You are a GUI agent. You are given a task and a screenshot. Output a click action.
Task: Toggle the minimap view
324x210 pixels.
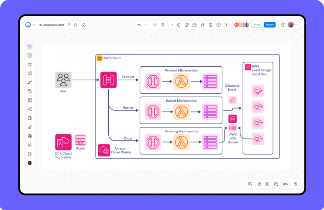tap(250, 184)
